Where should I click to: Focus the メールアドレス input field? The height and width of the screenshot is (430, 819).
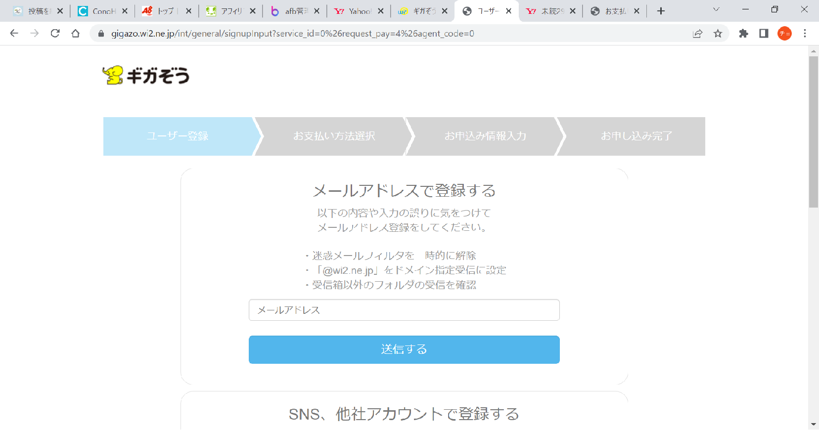coord(404,310)
